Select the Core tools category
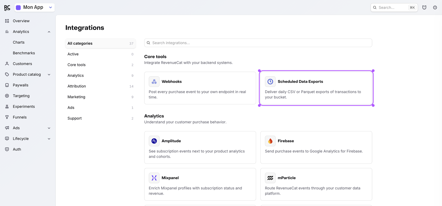Viewport: 442px width, 206px height. click(100, 65)
